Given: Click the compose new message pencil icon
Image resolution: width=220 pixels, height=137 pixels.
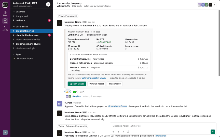Looking at the screenshot, I should 48,5.
